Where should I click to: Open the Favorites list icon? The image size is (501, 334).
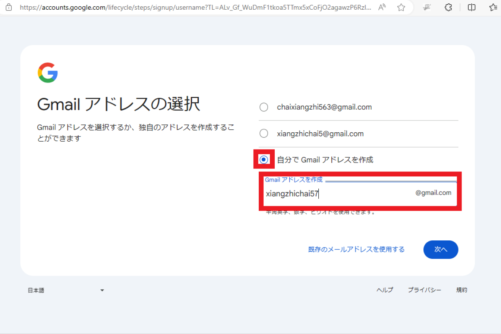click(493, 7)
